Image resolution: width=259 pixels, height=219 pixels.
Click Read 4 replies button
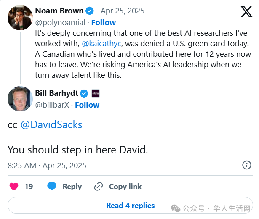point(130,205)
